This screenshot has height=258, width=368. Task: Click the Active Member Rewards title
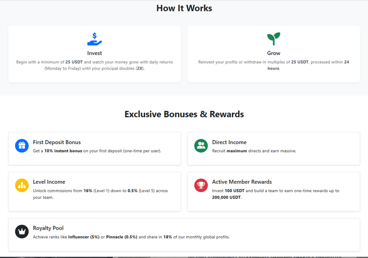[x=242, y=182]
